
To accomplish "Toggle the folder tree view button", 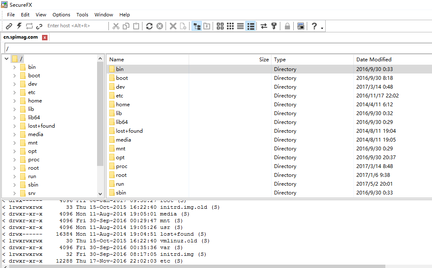I will 196,26.
